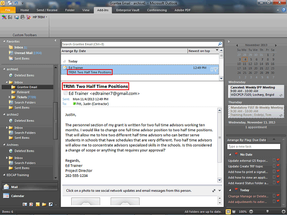Screen dimensions: 287x215
Task: Click in Search Grantee Email field
Action: pyautogui.click(x=139, y=44)
